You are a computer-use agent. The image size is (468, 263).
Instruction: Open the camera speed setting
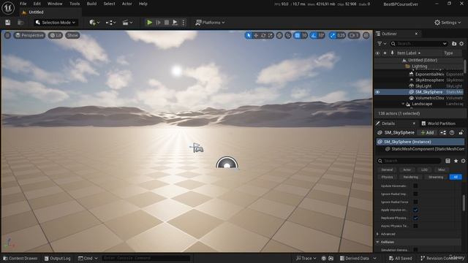354,35
